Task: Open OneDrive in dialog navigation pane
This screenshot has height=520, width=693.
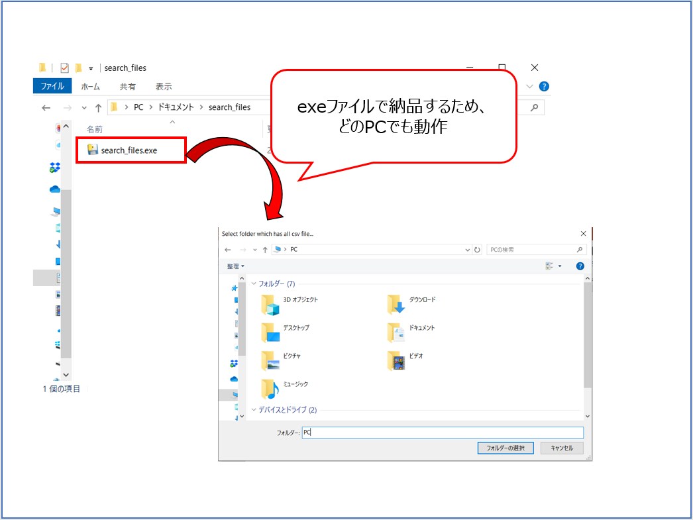Action: click(x=234, y=379)
